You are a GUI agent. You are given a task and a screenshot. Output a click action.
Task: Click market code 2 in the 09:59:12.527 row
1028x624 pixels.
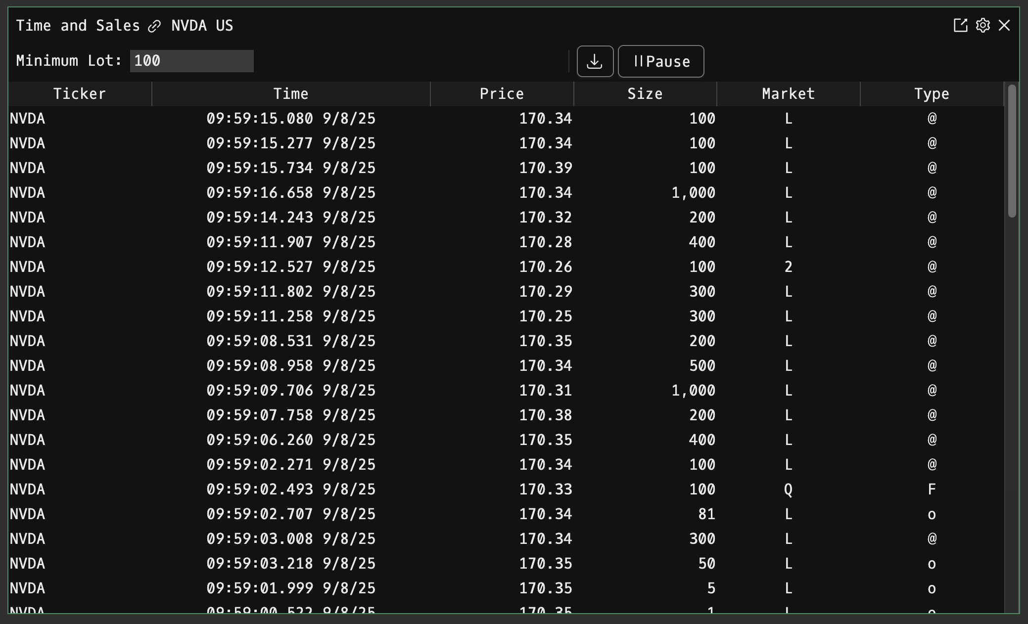pos(789,267)
